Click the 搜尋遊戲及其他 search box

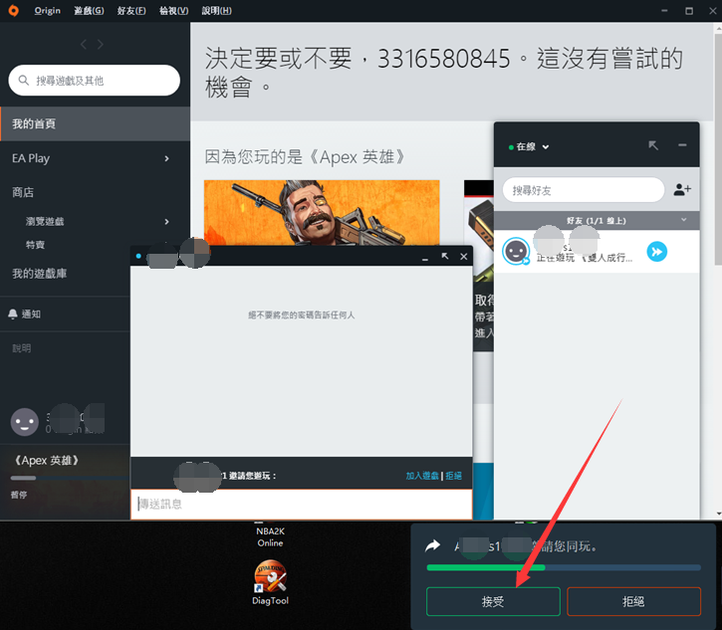click(94, 80)
